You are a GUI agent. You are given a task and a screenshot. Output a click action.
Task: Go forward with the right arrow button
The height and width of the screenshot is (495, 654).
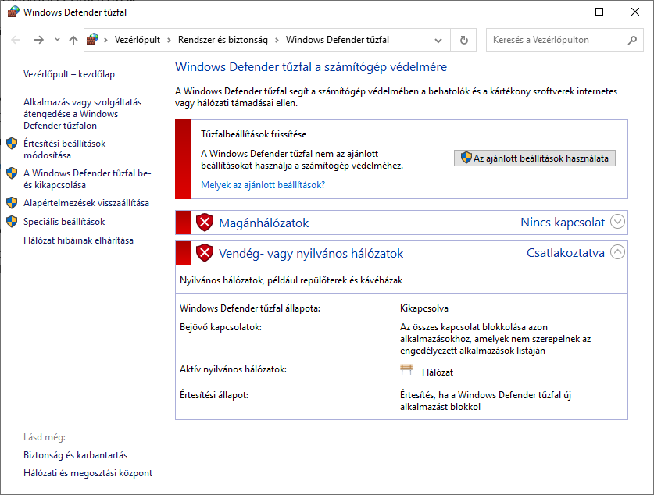click(39, 40)
